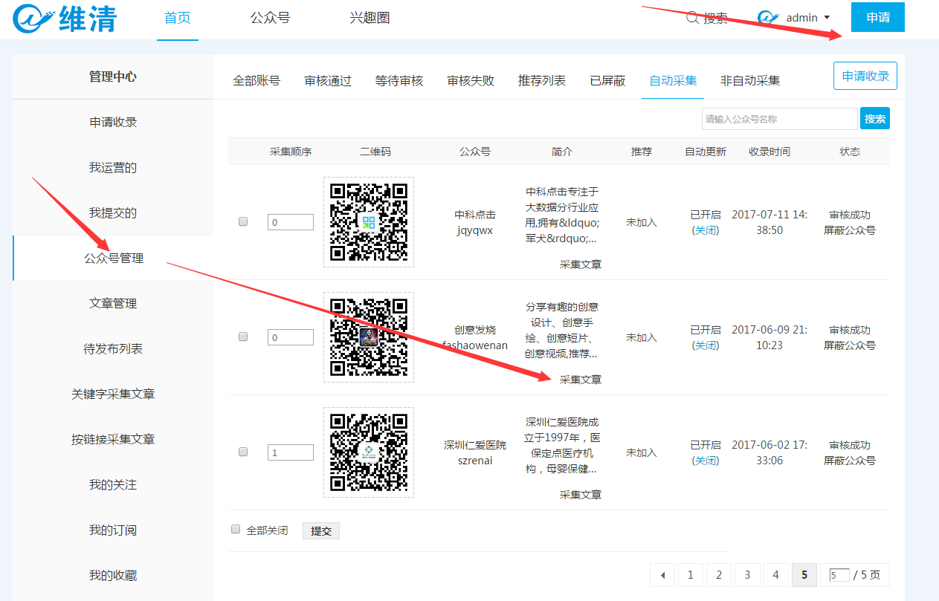Click 关闭 auto-update for 创意发烧
This screenshot has width=939, height=601.
tap(706, 345)
